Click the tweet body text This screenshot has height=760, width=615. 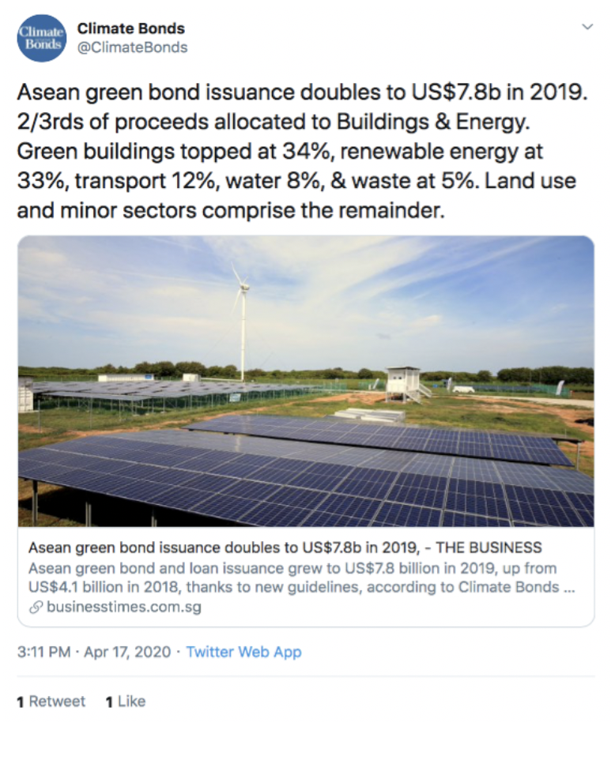point(302,151)
